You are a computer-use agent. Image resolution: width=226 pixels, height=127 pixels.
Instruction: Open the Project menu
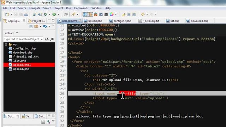point(59,8)
